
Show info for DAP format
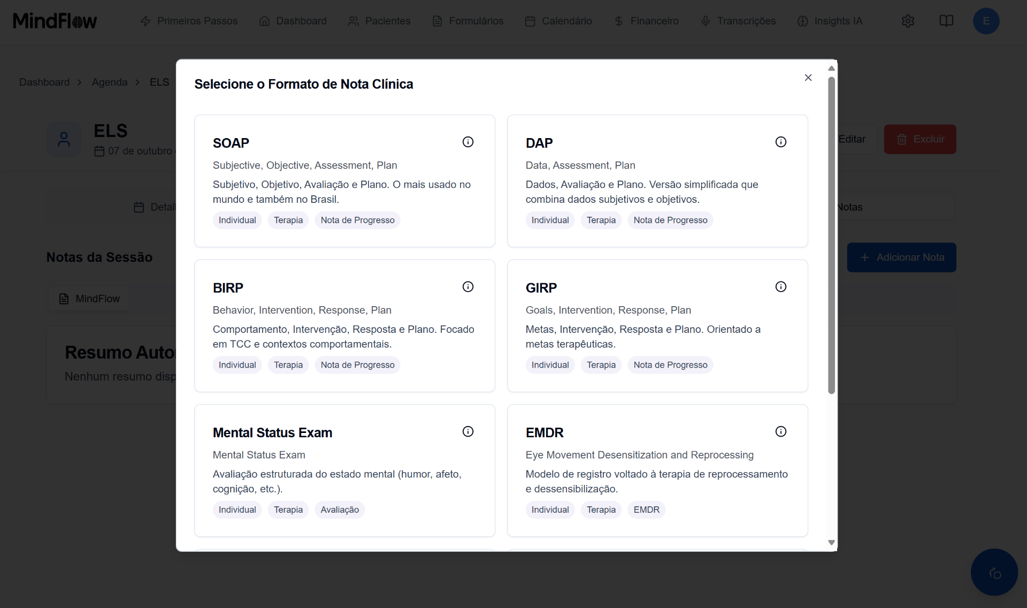[781, 142]
